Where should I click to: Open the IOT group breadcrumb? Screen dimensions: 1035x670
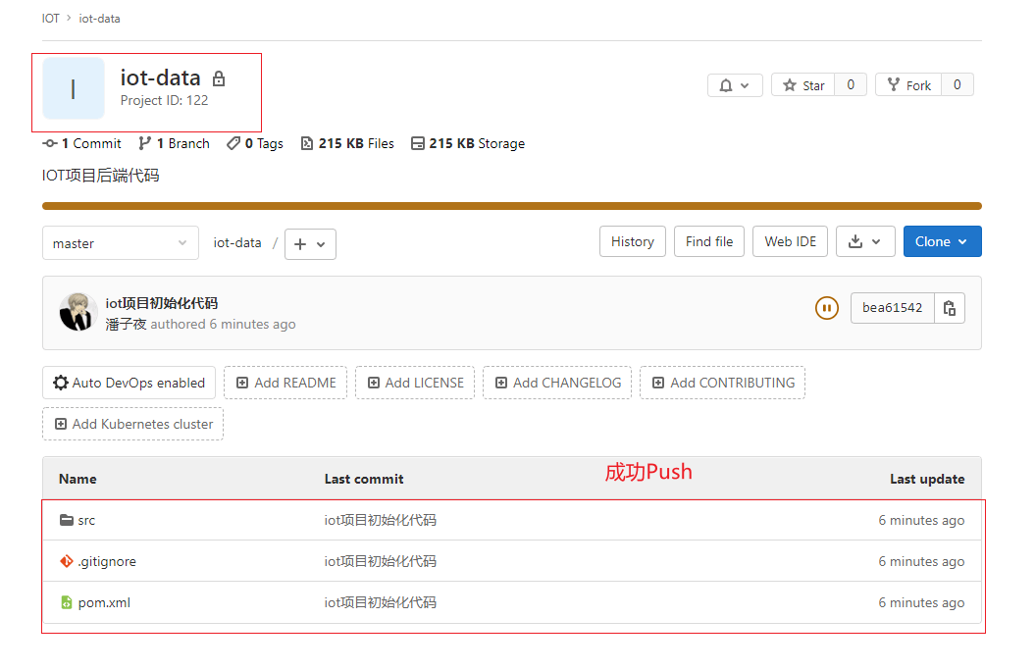click(50, 19)
